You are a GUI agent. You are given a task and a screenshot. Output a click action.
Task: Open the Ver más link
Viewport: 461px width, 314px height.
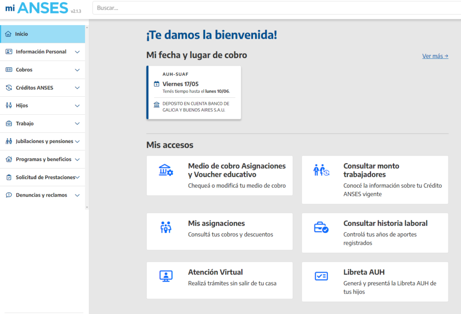pos(434,56)
